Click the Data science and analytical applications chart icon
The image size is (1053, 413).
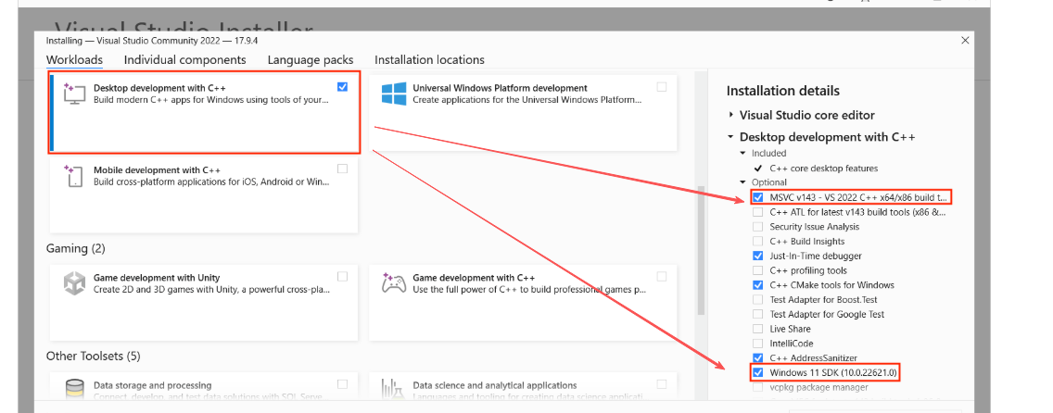(394, 390)
